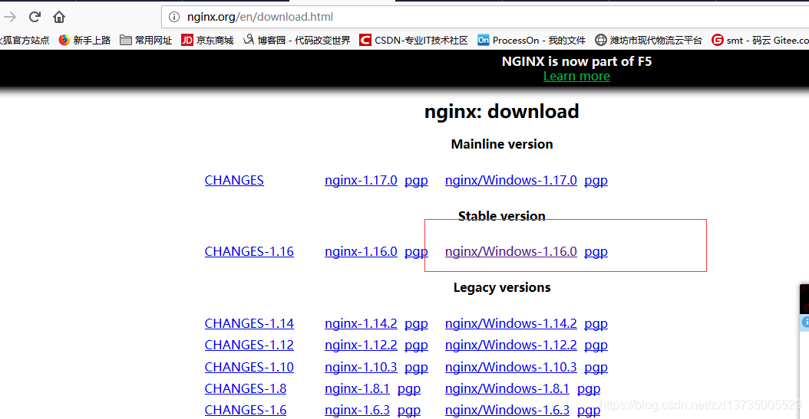The image size is (809, 419).
Task: Download nginx/Windows-1.6.3
Action: click(507, 411)
